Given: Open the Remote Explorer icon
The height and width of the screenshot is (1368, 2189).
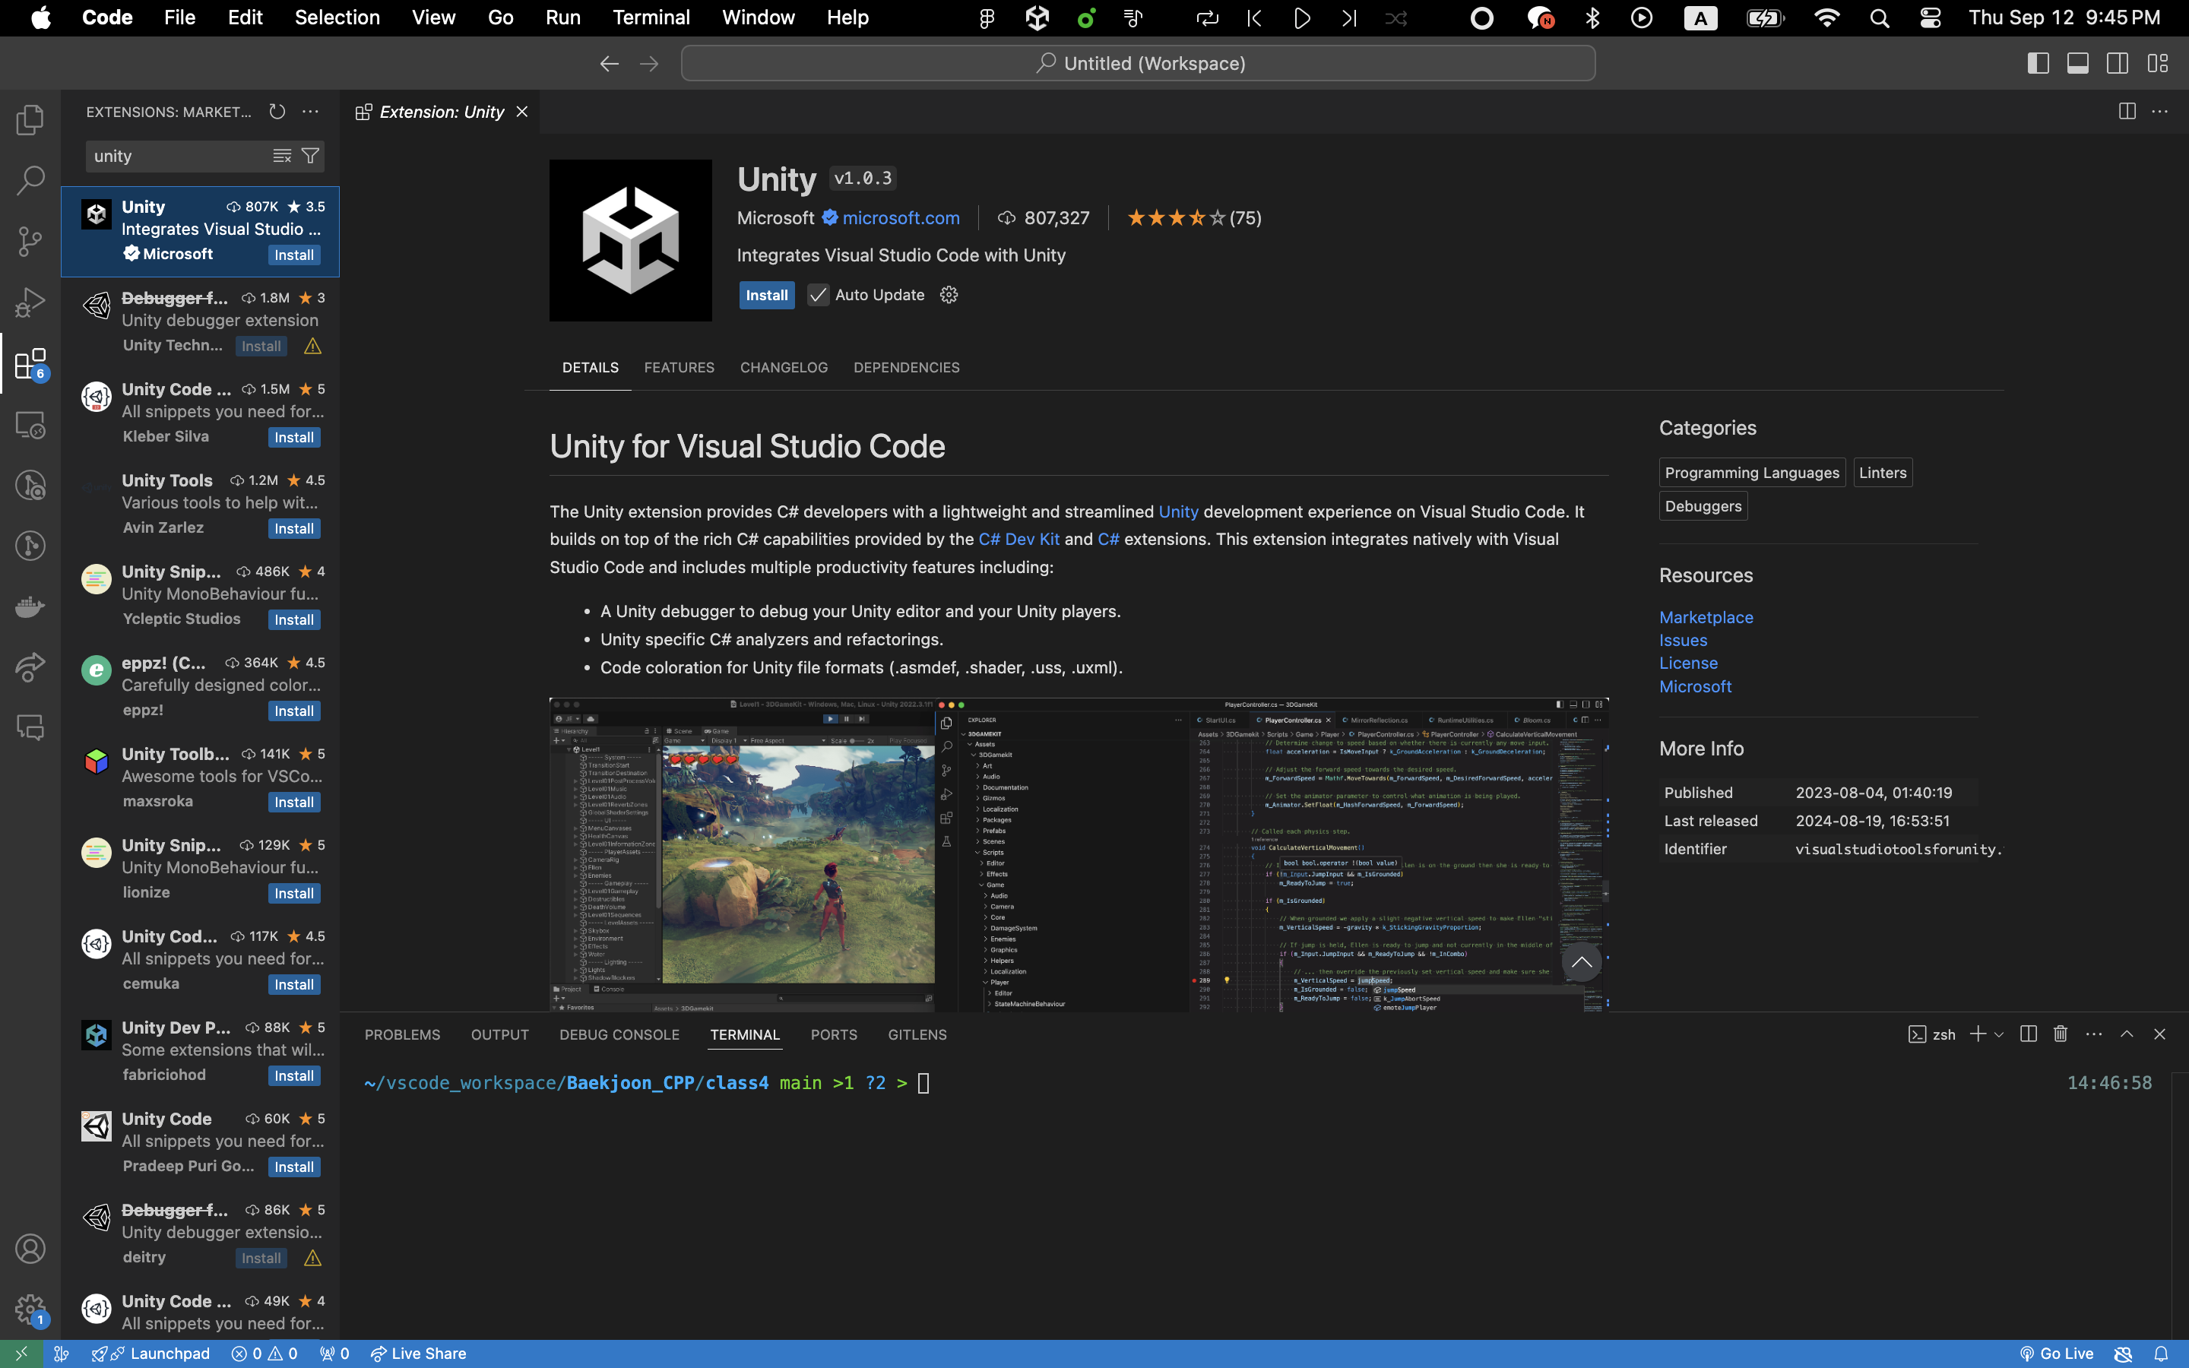Looking at the screenshot, I should (x=29, y=426).
